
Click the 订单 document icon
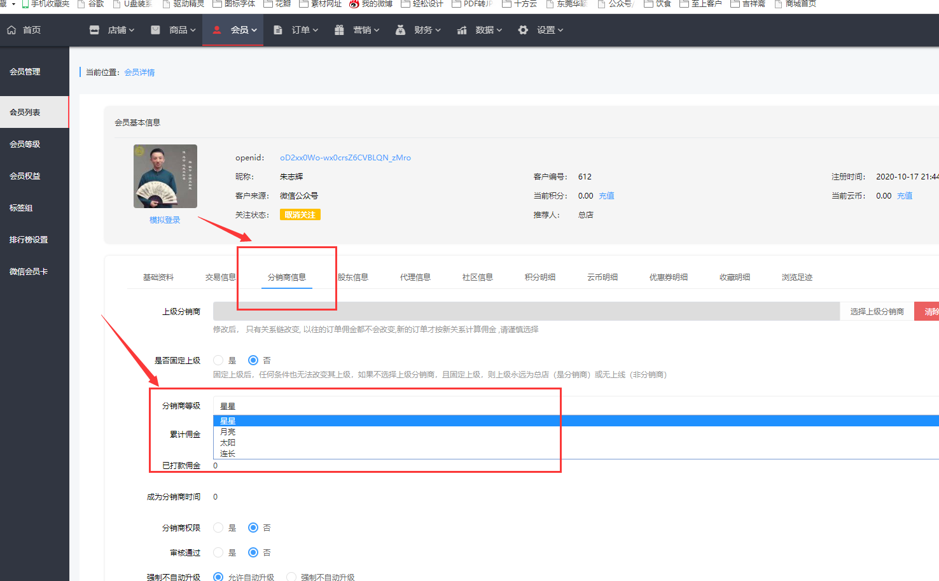(x=278, y=30)
